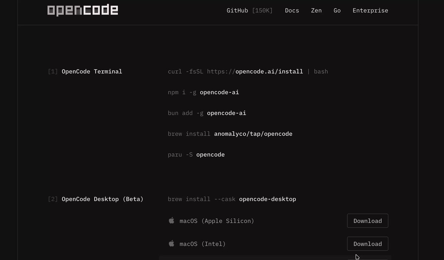Viewport: 444px width, 260px height.
Task: Open the Docs page
Action: [292, 10]
